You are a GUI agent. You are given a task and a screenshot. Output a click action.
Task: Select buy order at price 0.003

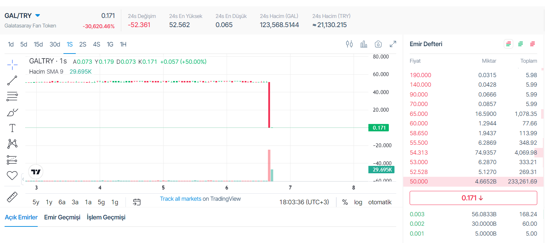tap(473, 214)
